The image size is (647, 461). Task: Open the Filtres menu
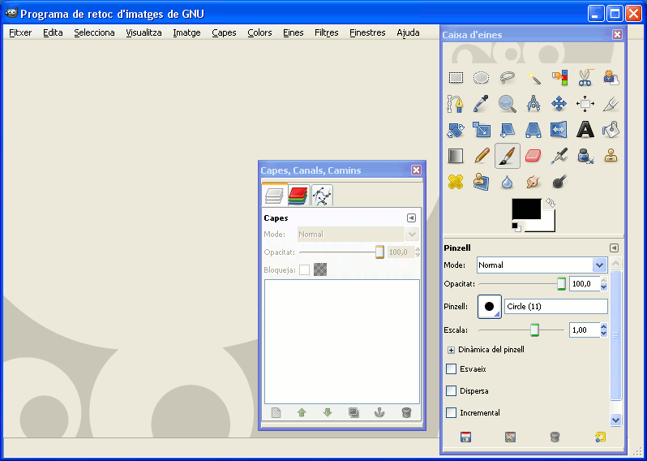[327, 32]
